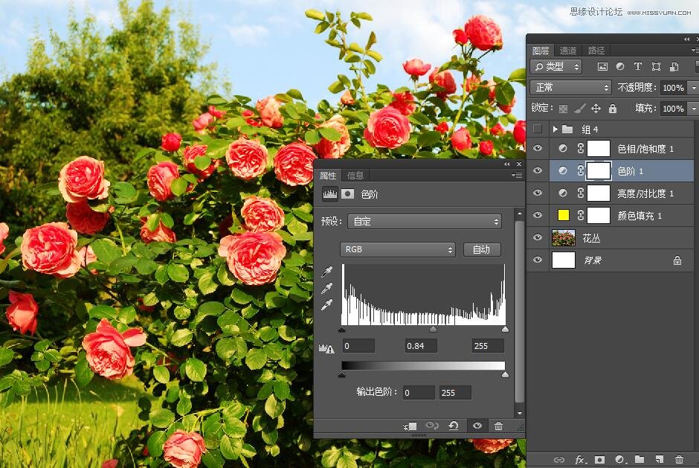Click view previous state icon
The image size is (699, 468).
pos(431,426)
